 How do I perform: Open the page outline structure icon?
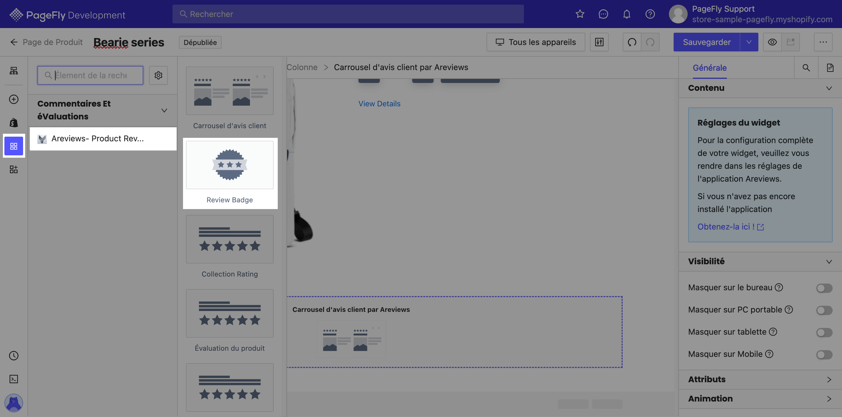(14, 71)
